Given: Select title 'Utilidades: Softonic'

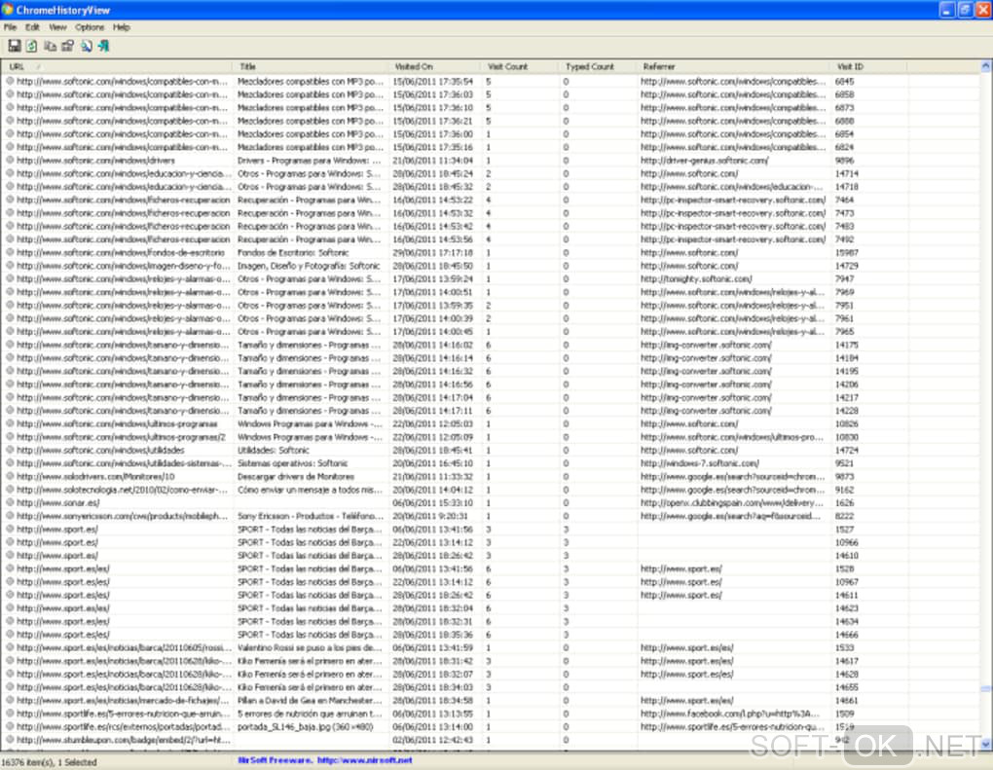Looking at the screenshot, I should pyautogui.click(x=274, y=451).
